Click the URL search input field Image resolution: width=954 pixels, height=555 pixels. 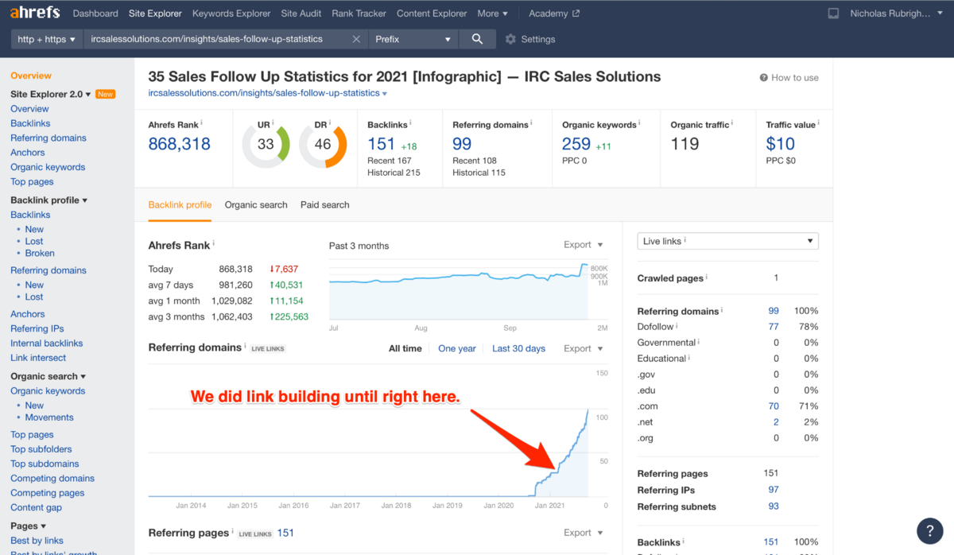pyautogui.click(x=215, y=39)
